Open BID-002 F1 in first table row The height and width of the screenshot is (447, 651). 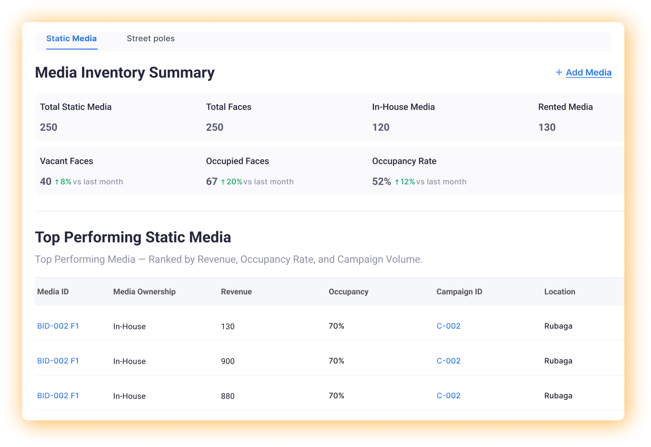click(x=58, y=326)
